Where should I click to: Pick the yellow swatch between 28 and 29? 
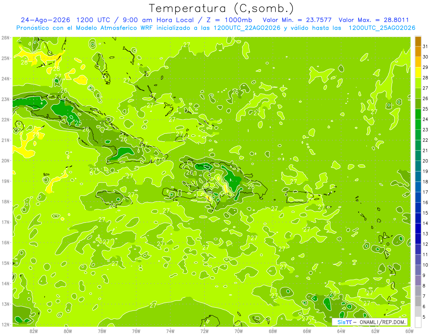coord(418,72)
